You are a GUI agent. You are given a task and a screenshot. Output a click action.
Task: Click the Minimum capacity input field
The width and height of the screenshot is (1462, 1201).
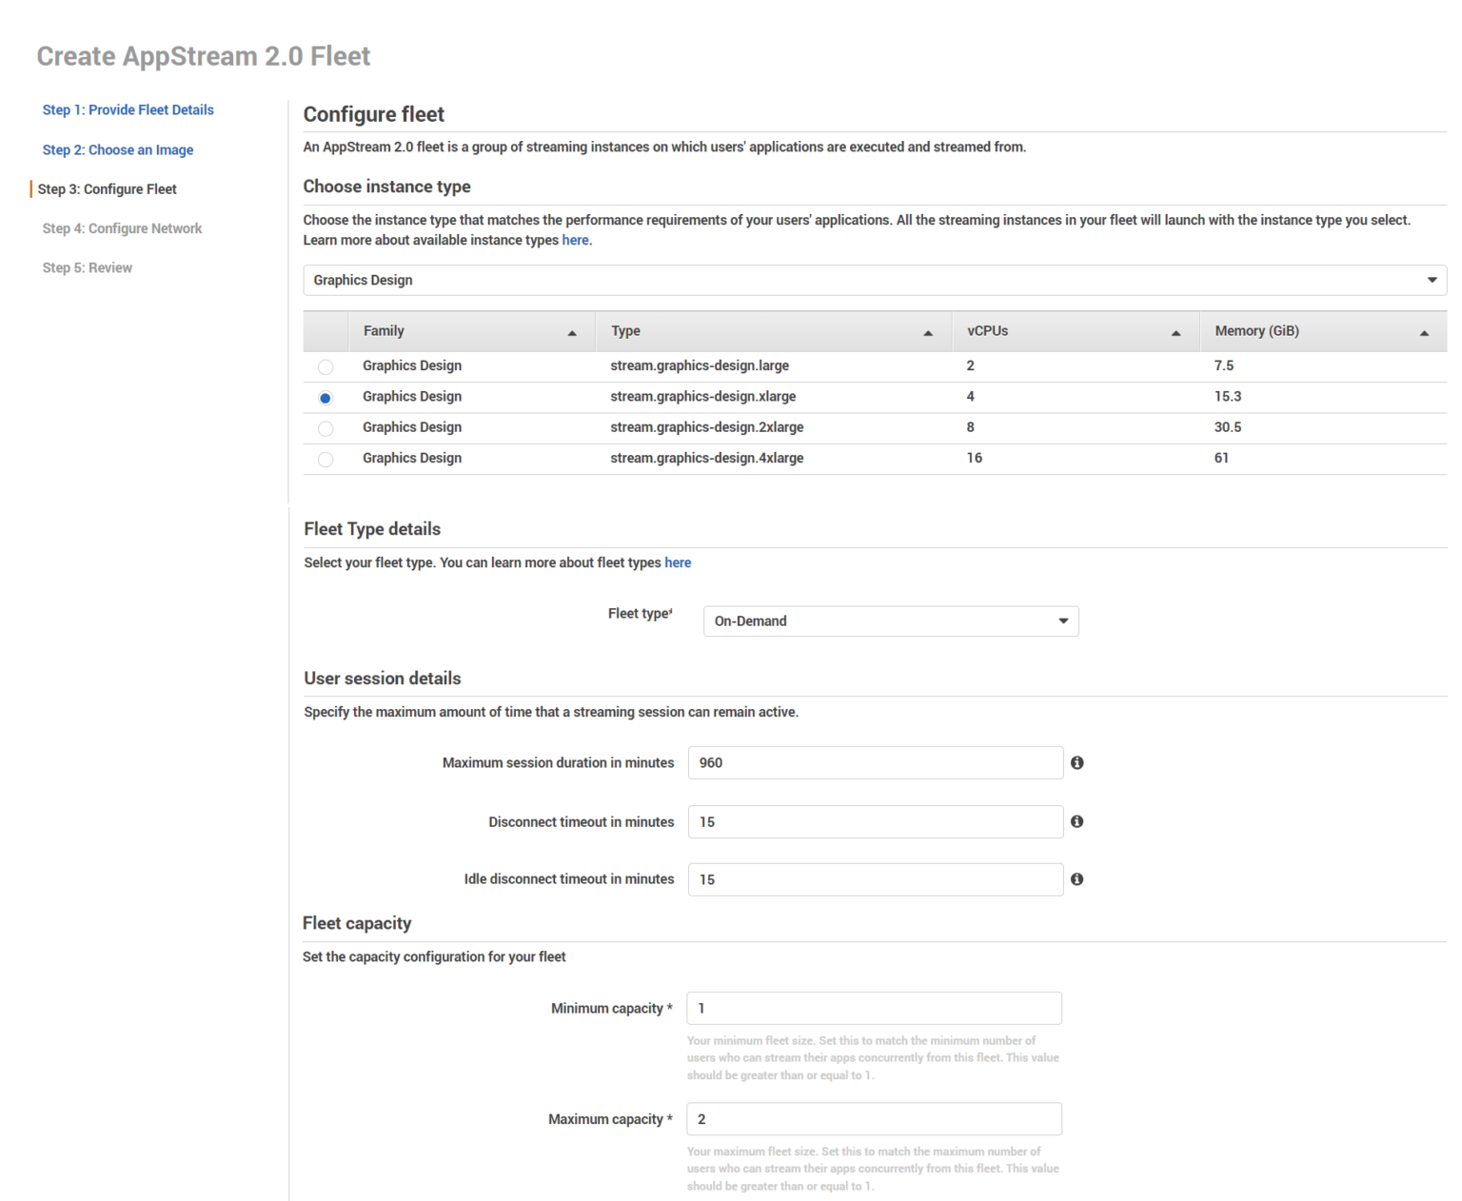point(874,1008)
